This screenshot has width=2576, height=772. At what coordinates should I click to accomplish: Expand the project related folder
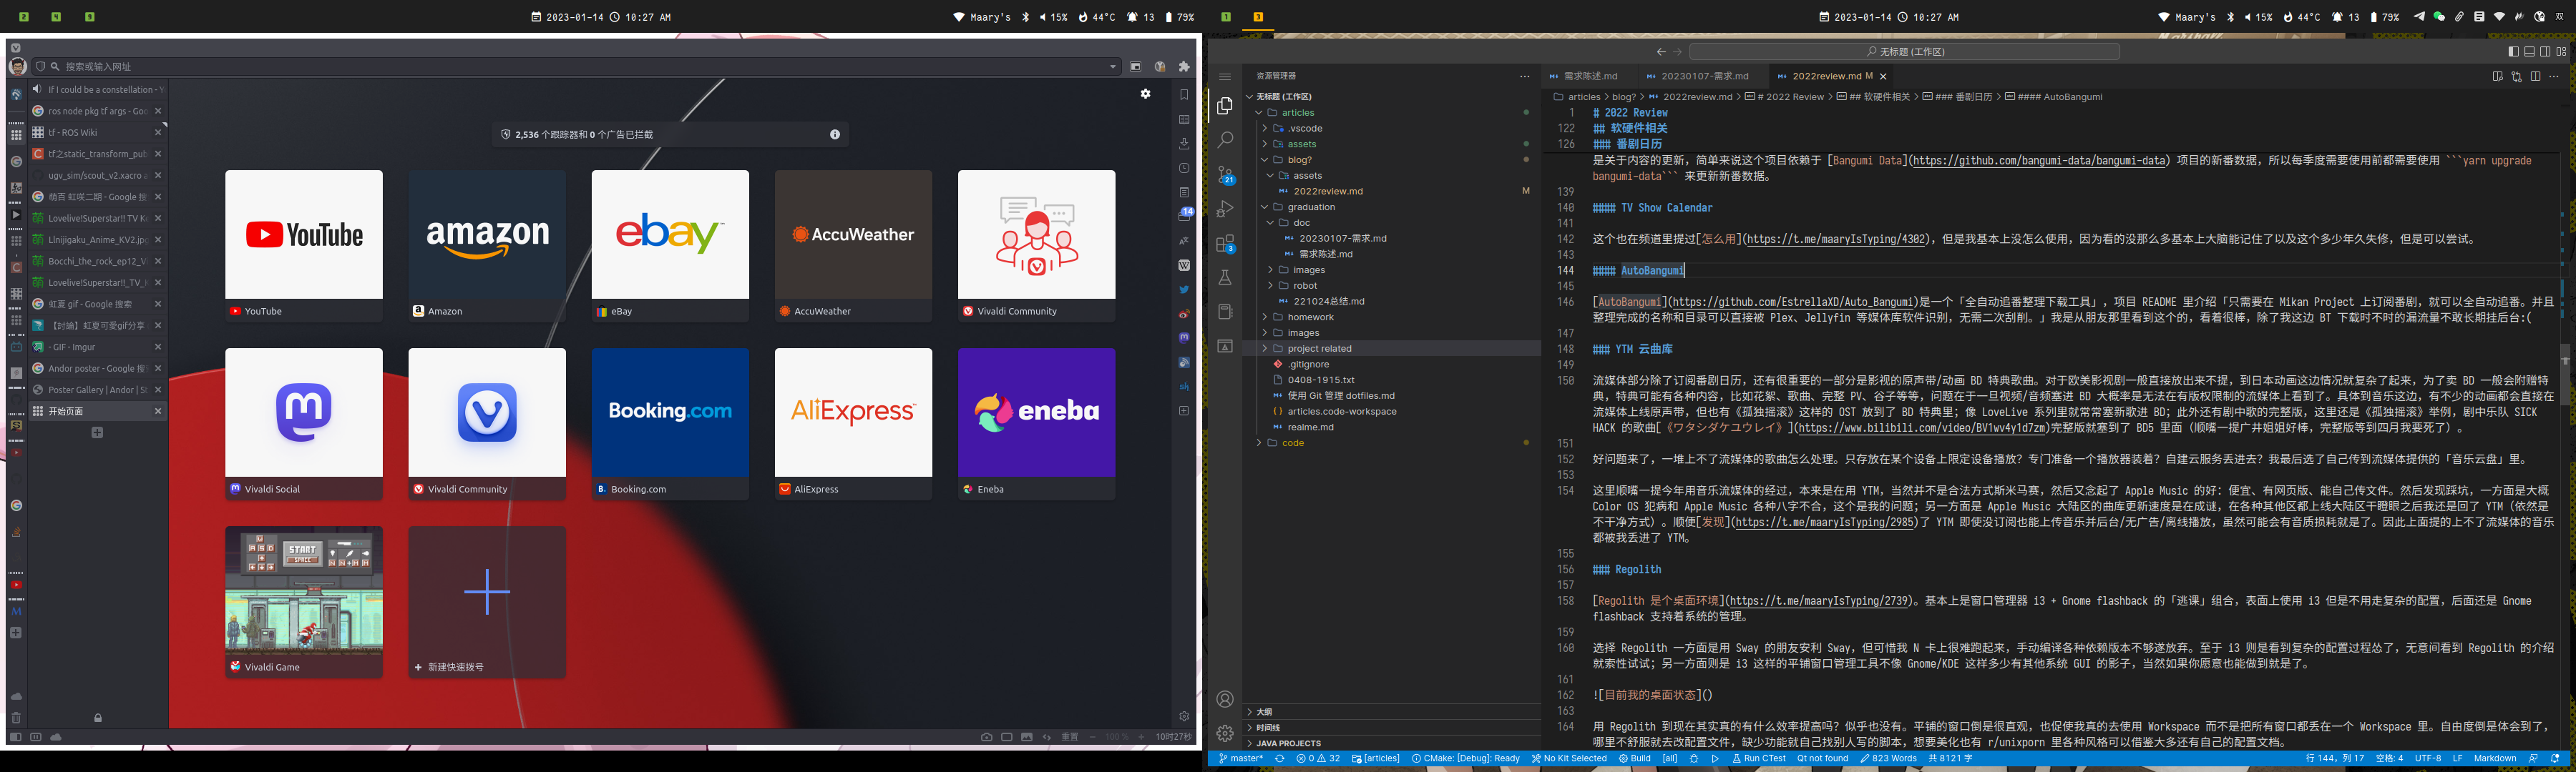(1318, 349)
